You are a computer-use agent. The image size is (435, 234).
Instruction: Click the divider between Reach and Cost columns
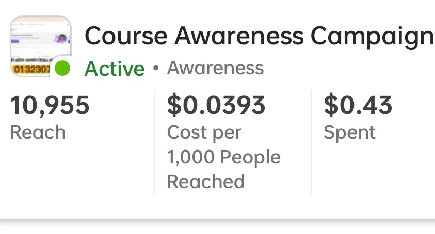tap(154, 142)
